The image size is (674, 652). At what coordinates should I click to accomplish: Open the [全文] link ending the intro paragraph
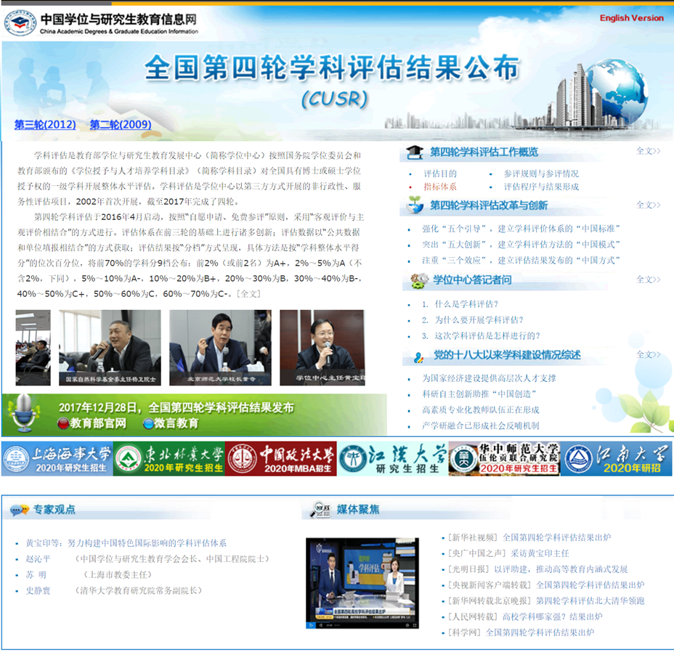pos(248,294)
